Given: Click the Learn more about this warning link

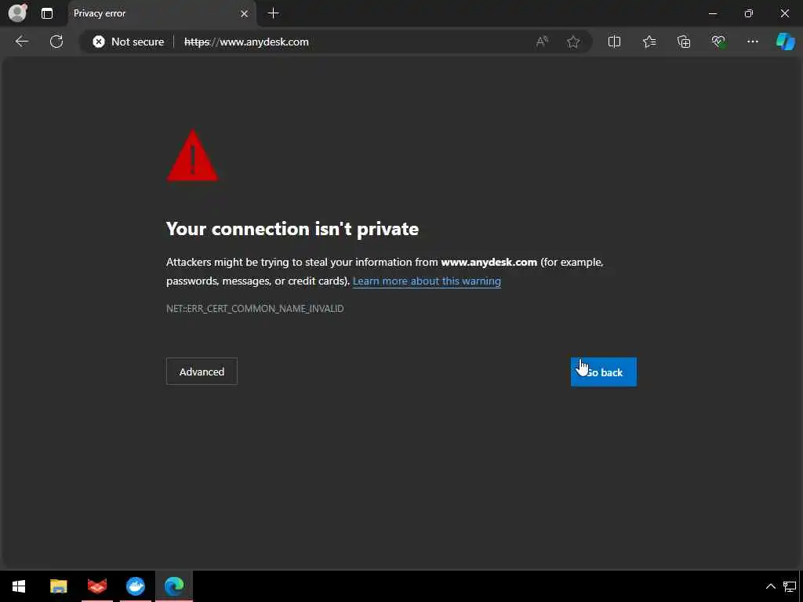Looking at the screenshot, I should (x=427, y=281).
